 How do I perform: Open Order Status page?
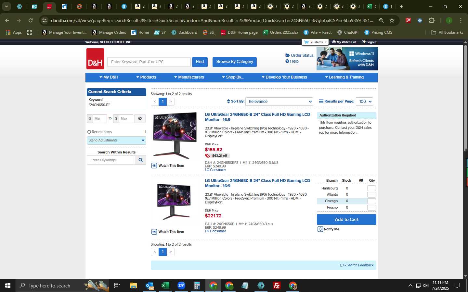coord(299,55)
